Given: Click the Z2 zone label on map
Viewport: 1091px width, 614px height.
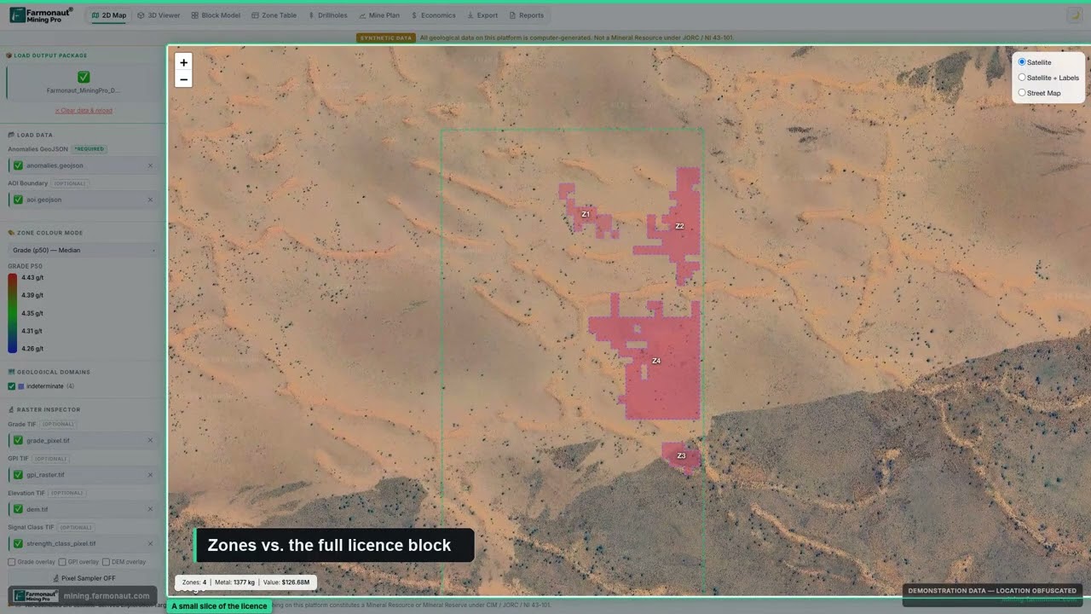Looking at the screenshot, I should click(x=679, y=226).
